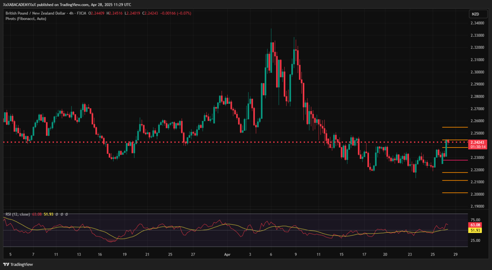Screen dimensions: 492x270
Task: Click the red RSI value tag 63.08
Action: (475, 225)
